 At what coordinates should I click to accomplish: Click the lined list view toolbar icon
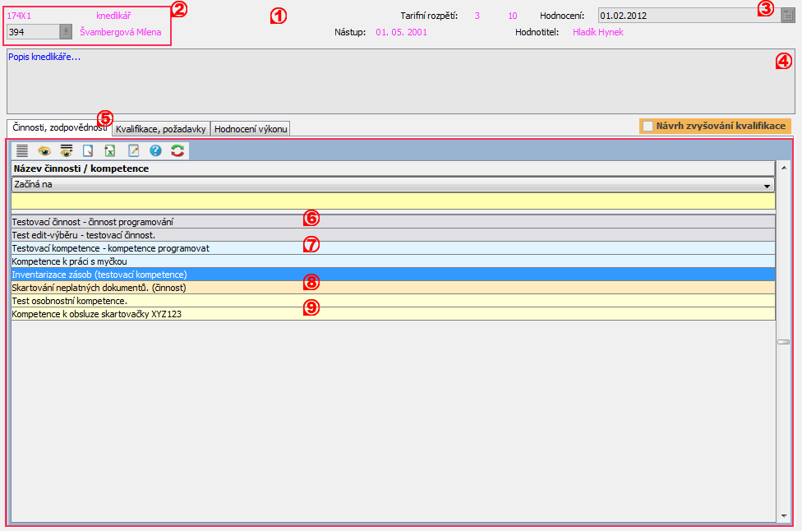[22, 150]
